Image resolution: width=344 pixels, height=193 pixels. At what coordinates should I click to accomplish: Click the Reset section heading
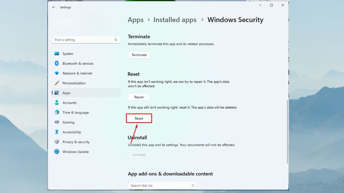(134, 74)
